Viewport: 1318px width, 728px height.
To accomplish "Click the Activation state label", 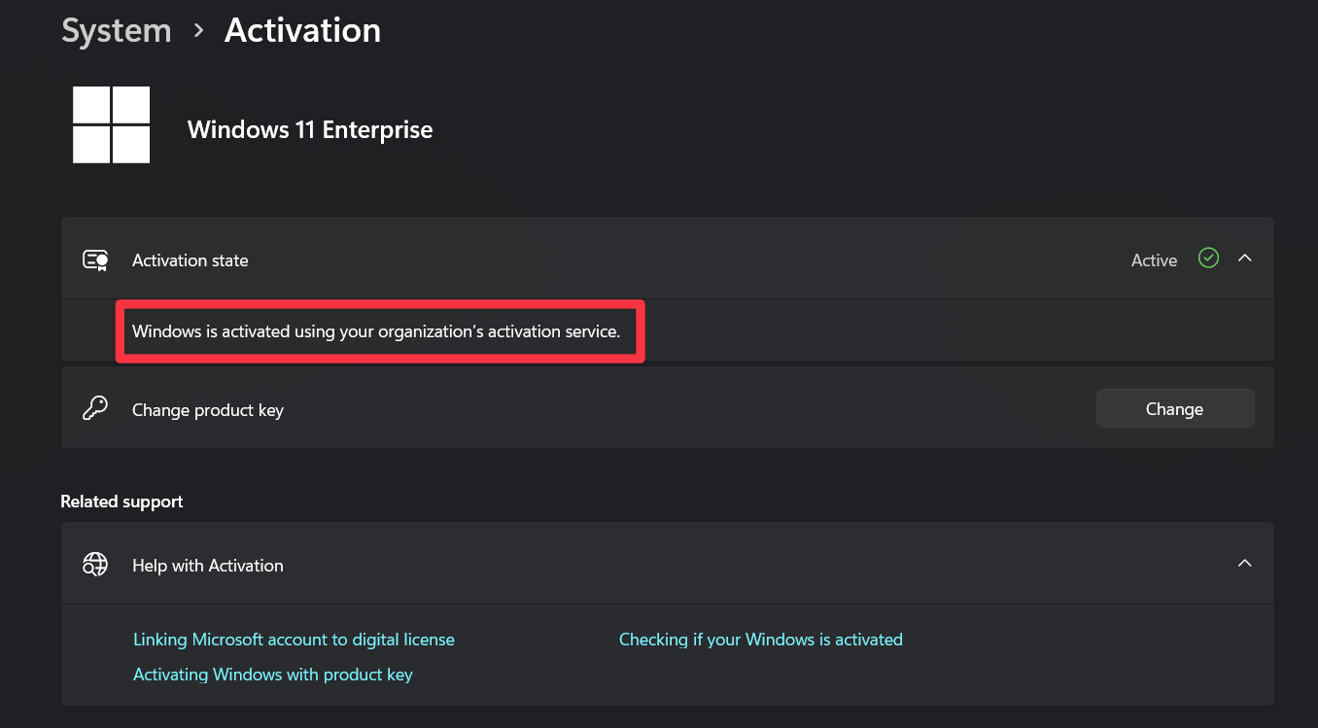I will tap(191, 260).
